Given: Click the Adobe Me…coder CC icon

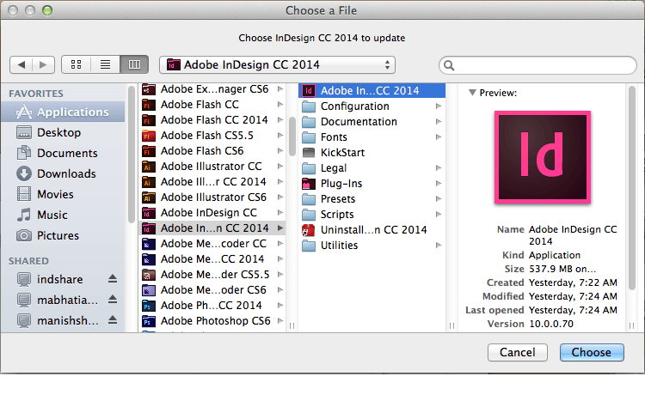Looking at the screenshot, I should coord(149,244).
